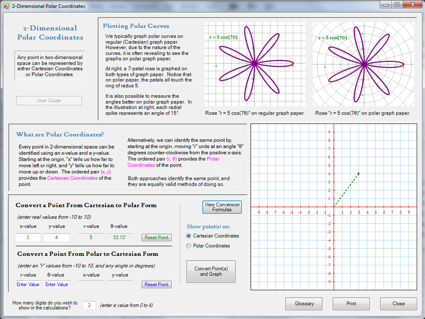The width and height of the screenshot is (425, 319).
Task: Click the y-value input field containing 4
Action: [56, 237]
